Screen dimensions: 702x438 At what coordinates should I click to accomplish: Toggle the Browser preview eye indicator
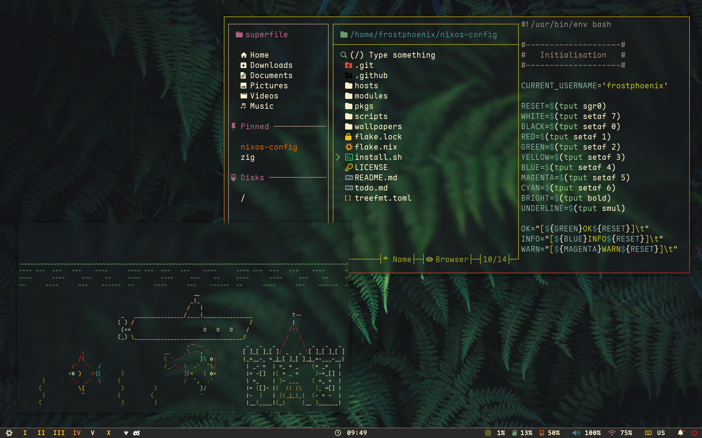pos(430,260)
